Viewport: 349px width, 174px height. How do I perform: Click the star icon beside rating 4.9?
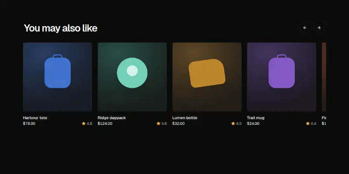pyautogui.click(x=233, y=124)
